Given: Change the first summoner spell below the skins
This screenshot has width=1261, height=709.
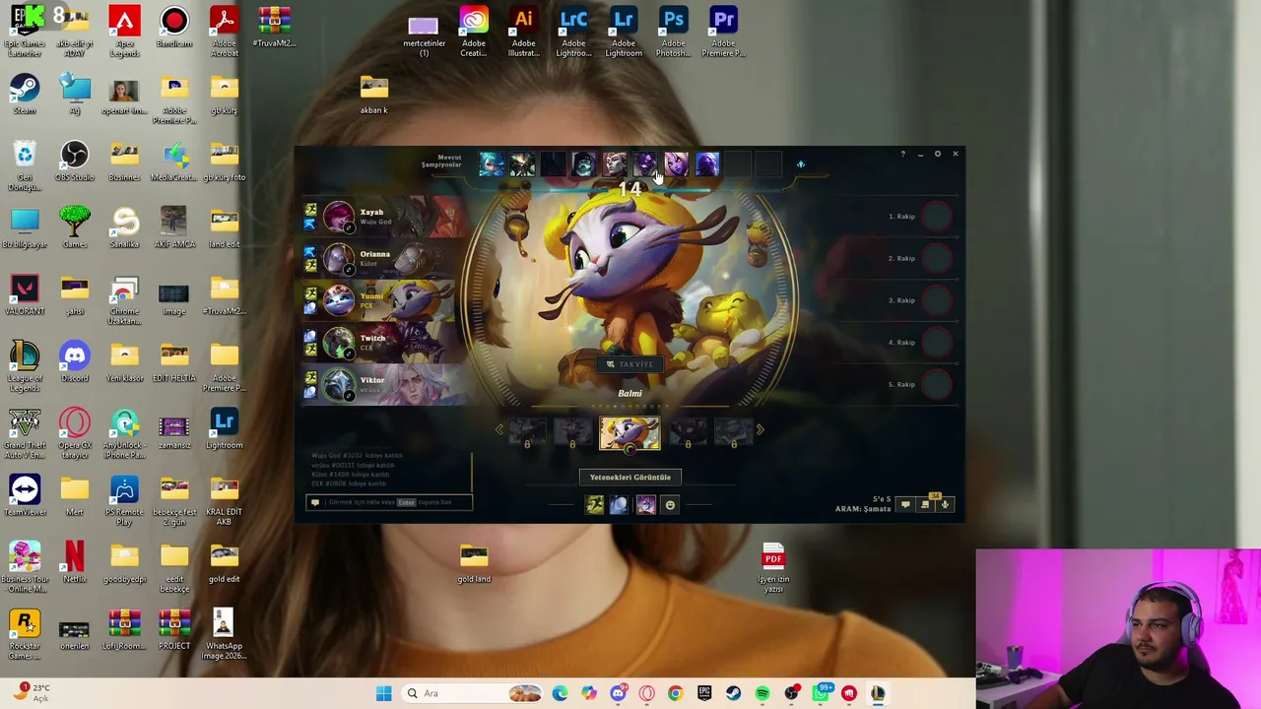Looking at the screenshot, I should (594, 505).
